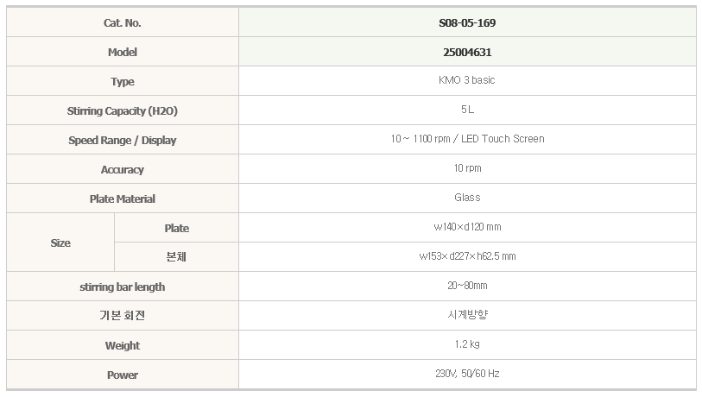702x397 pixels.
Task: Click the Type row label
Action: (x=122, y=81)
